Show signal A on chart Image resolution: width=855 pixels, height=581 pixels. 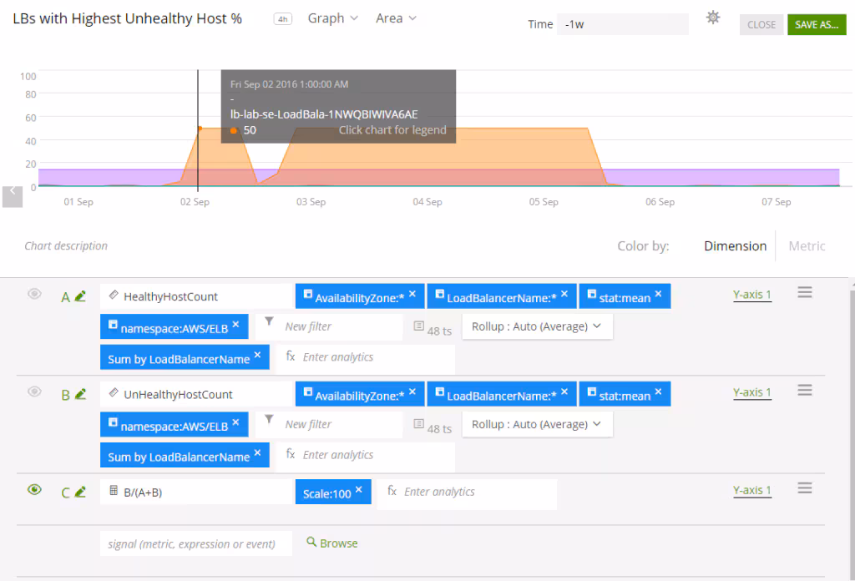point(34,294)
